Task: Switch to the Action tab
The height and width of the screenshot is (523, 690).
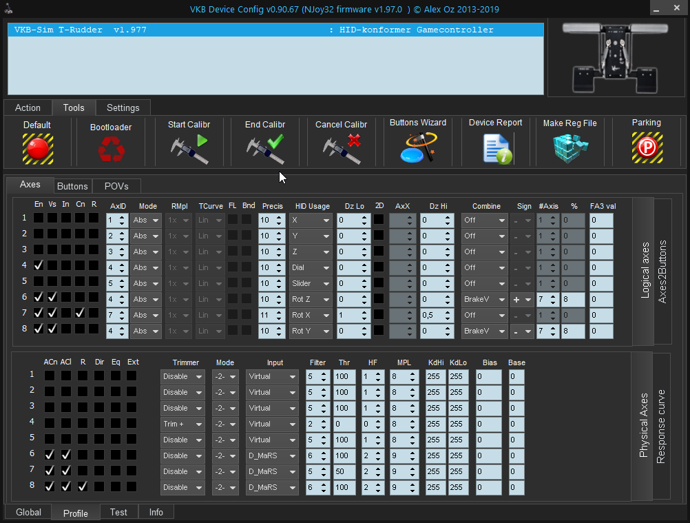Action: point(28,108)
